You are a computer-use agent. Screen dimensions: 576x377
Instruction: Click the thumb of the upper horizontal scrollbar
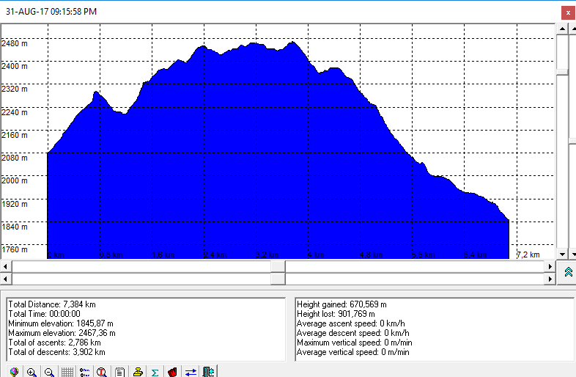(x=278, y=266)
